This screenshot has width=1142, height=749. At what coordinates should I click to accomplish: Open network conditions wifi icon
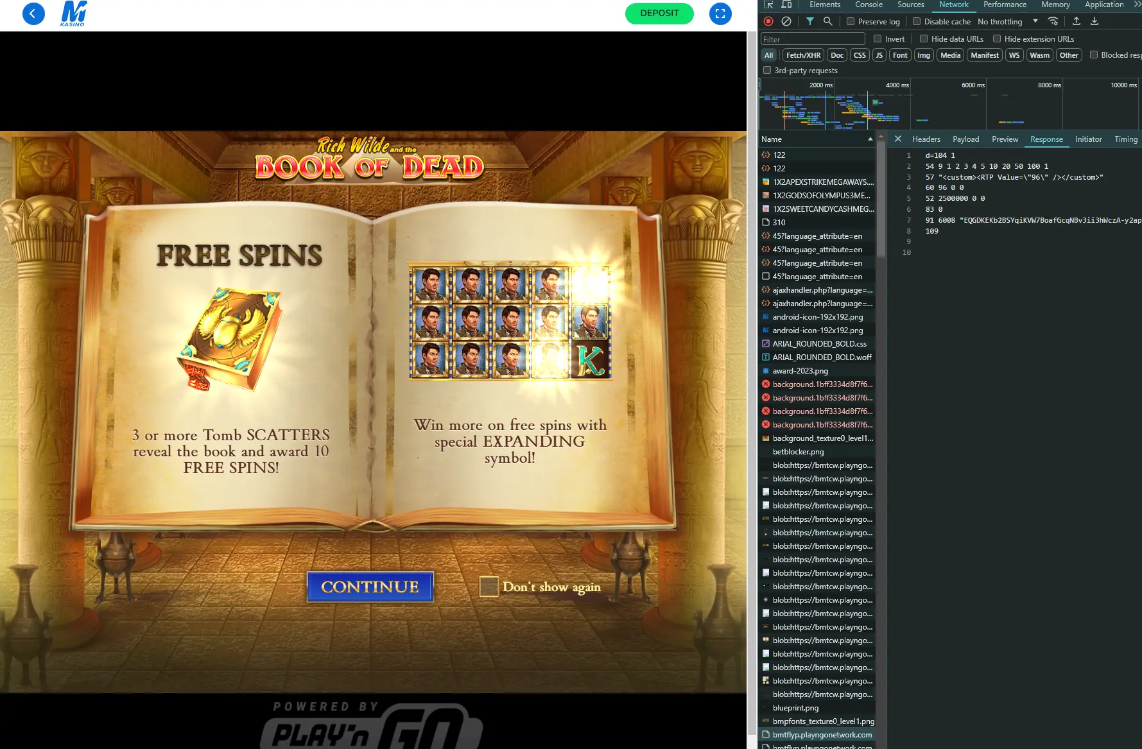[x=1053, y=21]
